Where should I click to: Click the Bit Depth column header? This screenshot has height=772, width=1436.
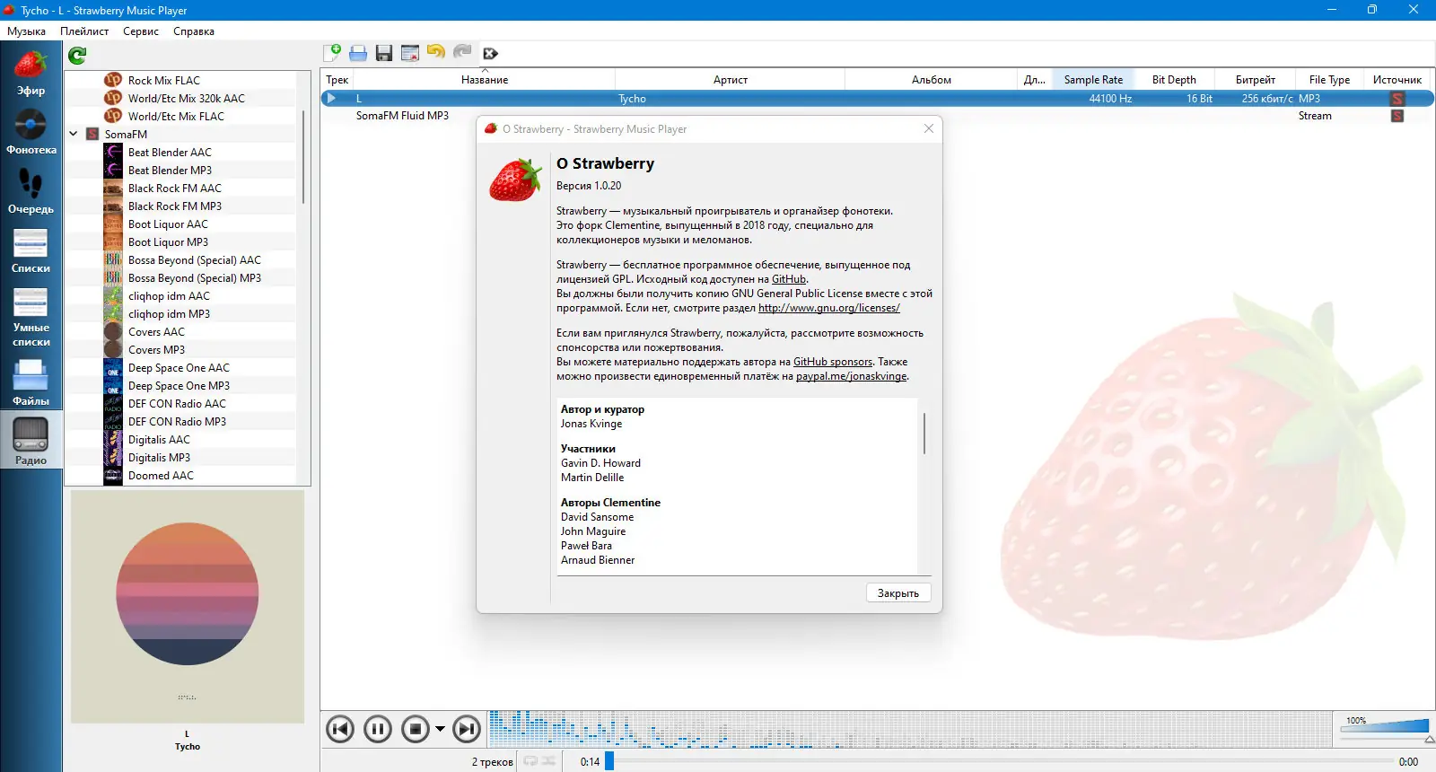pyautogui.click(x=1174, y=80)
